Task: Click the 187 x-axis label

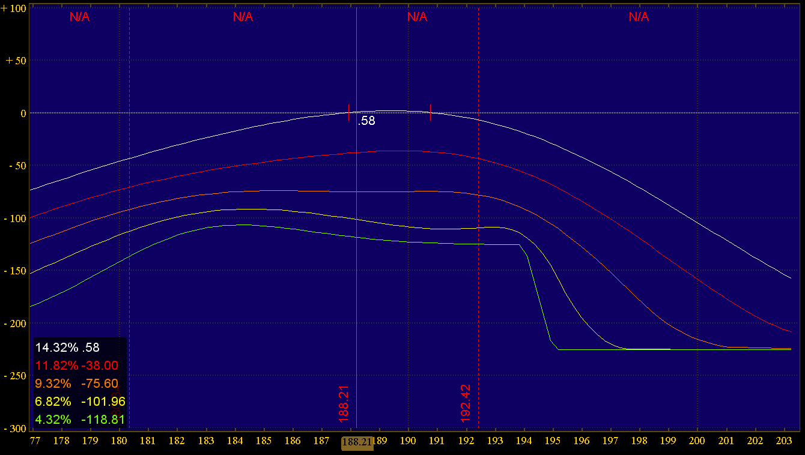Action: point(321,441)
